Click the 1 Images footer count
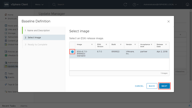The width and height of the screenshot is (192, 108). [x=164, y=73]
